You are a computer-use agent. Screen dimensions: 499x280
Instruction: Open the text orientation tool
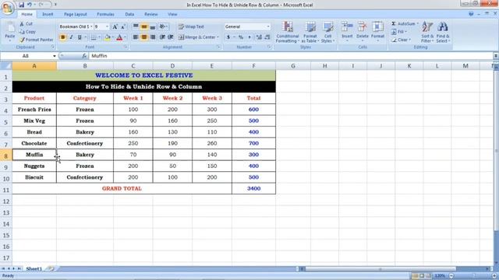click(x=163, y=26)
